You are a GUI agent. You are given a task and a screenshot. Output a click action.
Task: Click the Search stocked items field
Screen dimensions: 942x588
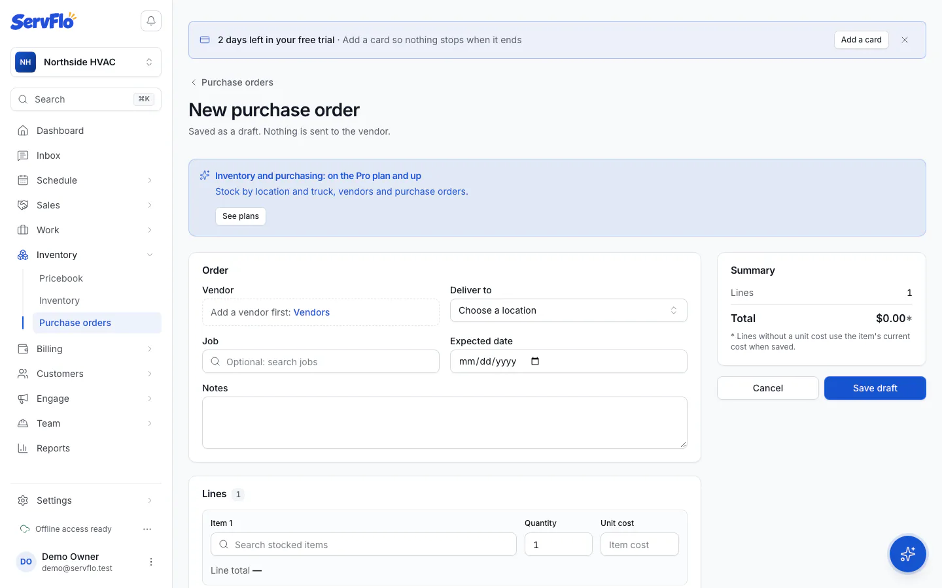363,544
